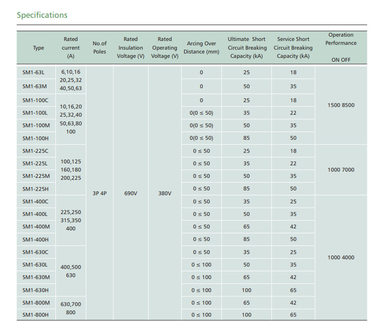The width and height of the screenshot is (374, 322).
Task: Select ultimate capacity 85 in SM1-100H row
Action: tap(246, 138)
